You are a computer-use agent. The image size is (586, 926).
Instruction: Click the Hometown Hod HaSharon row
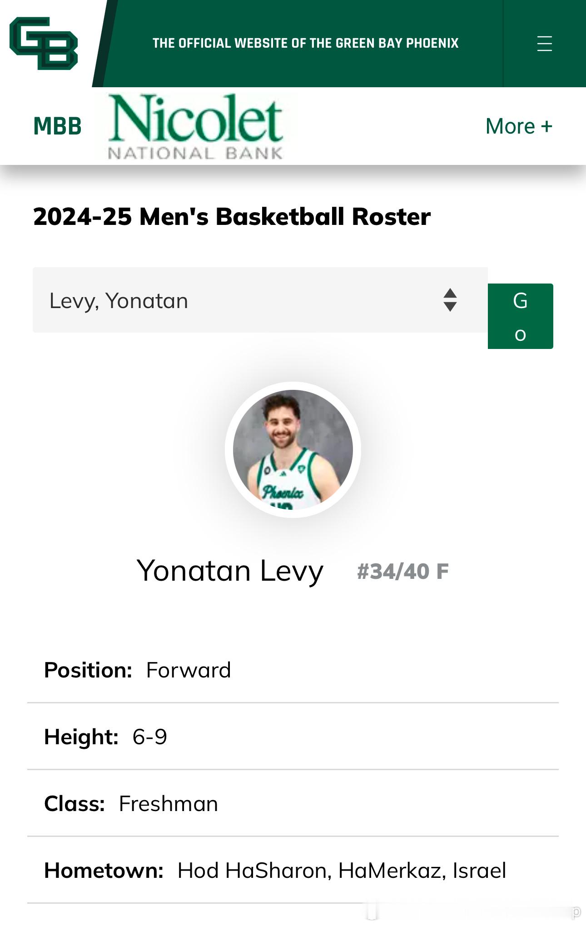pyautogui.click(x=293, y=870)
